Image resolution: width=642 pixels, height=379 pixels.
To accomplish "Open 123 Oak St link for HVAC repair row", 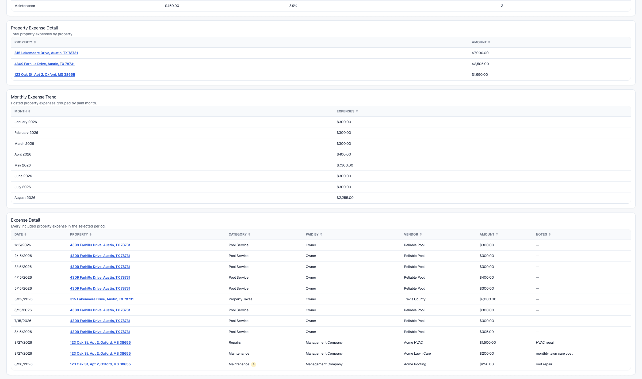I will point(100,343).
